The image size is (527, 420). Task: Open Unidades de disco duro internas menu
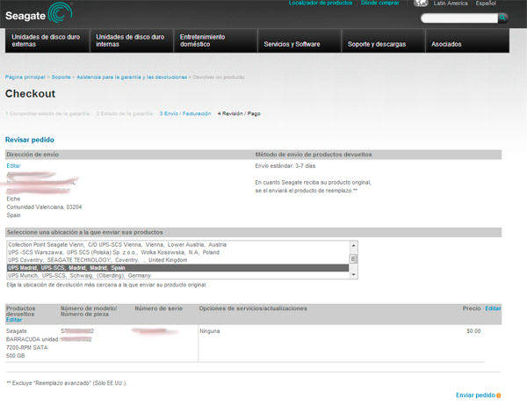tap(132, 40)
